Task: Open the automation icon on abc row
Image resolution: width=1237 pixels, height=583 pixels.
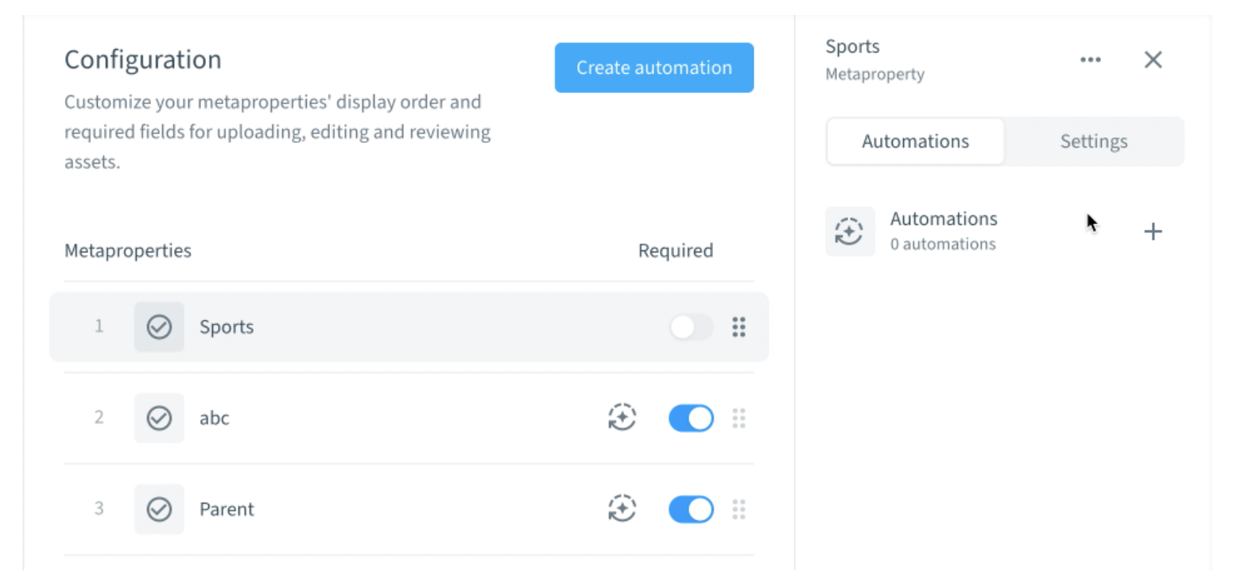Action: point(622,418)
